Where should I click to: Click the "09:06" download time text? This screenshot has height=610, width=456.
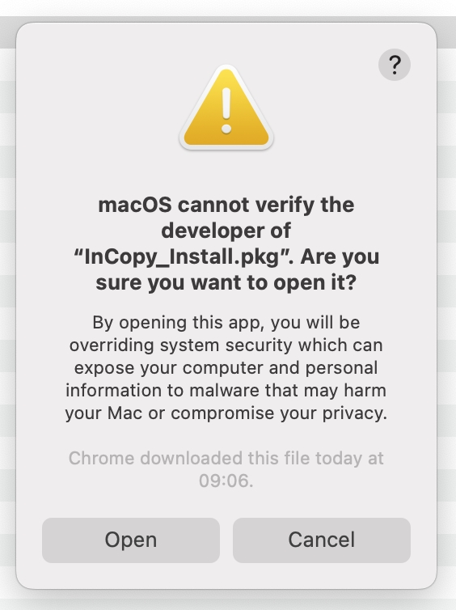[223, 481]
